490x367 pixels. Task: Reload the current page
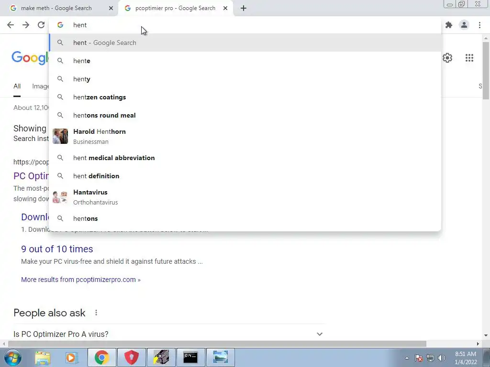click(x=41, y=25)
